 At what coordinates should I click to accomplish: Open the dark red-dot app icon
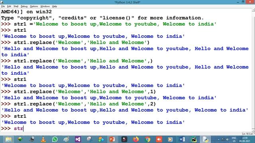(124, 139)
